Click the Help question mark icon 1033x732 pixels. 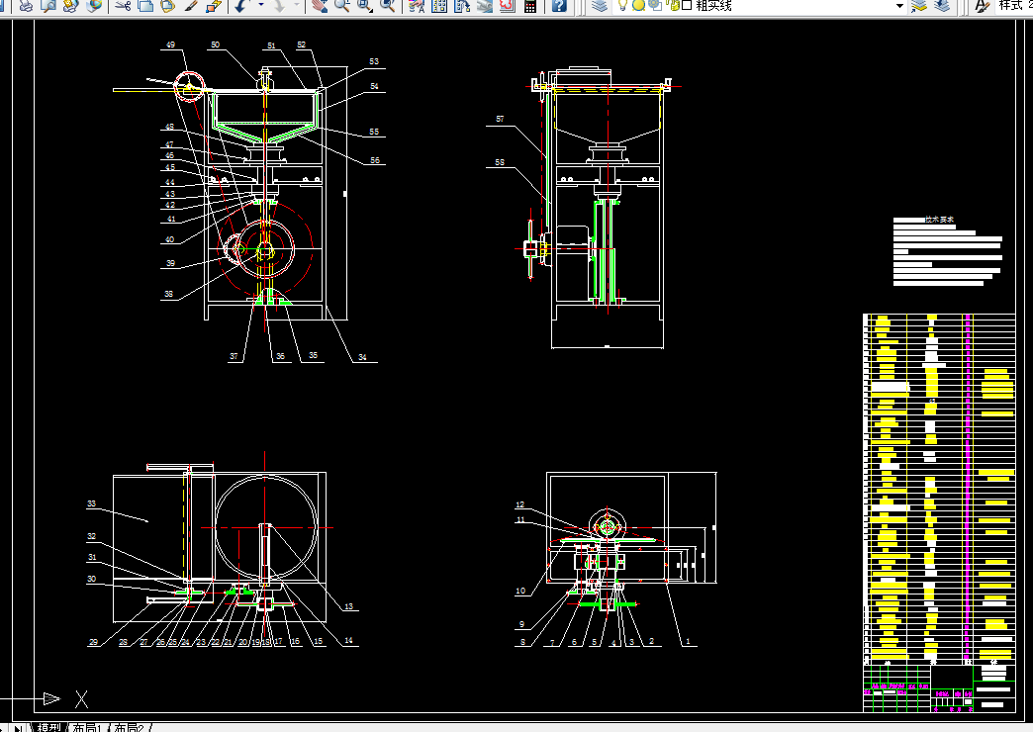[x=559, y=6]
